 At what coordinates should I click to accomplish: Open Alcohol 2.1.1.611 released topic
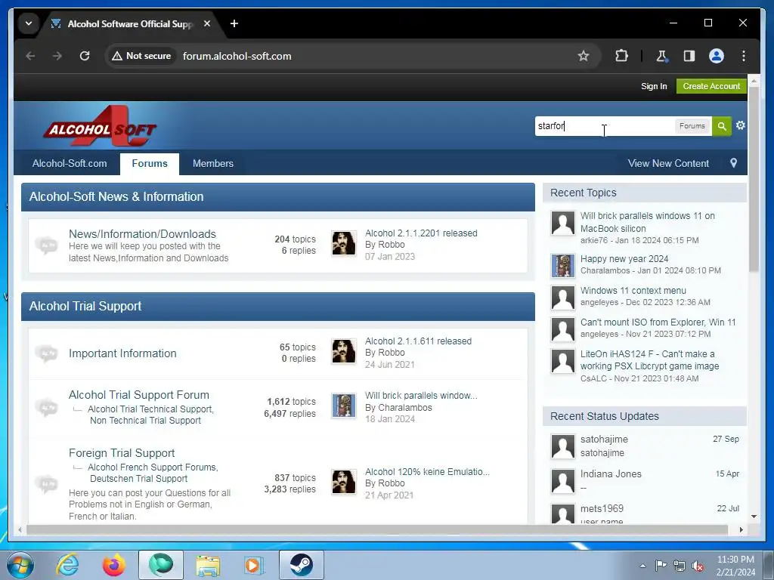pos(418,341)
